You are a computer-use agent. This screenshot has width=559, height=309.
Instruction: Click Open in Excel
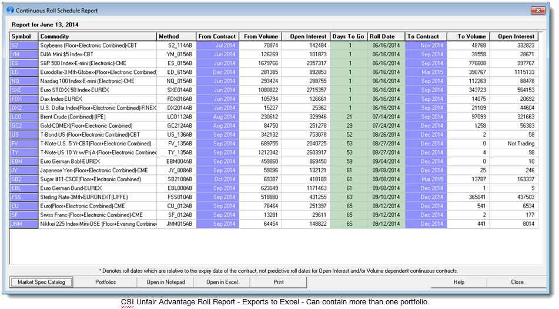pos(222,282)
